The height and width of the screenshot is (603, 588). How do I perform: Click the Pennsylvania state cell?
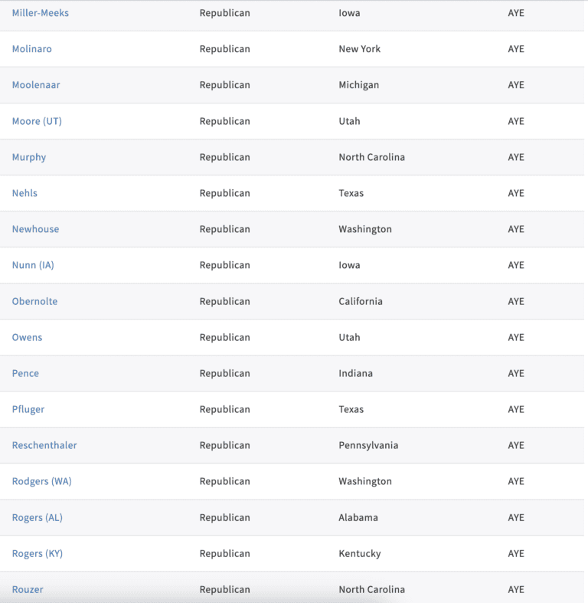368,445
